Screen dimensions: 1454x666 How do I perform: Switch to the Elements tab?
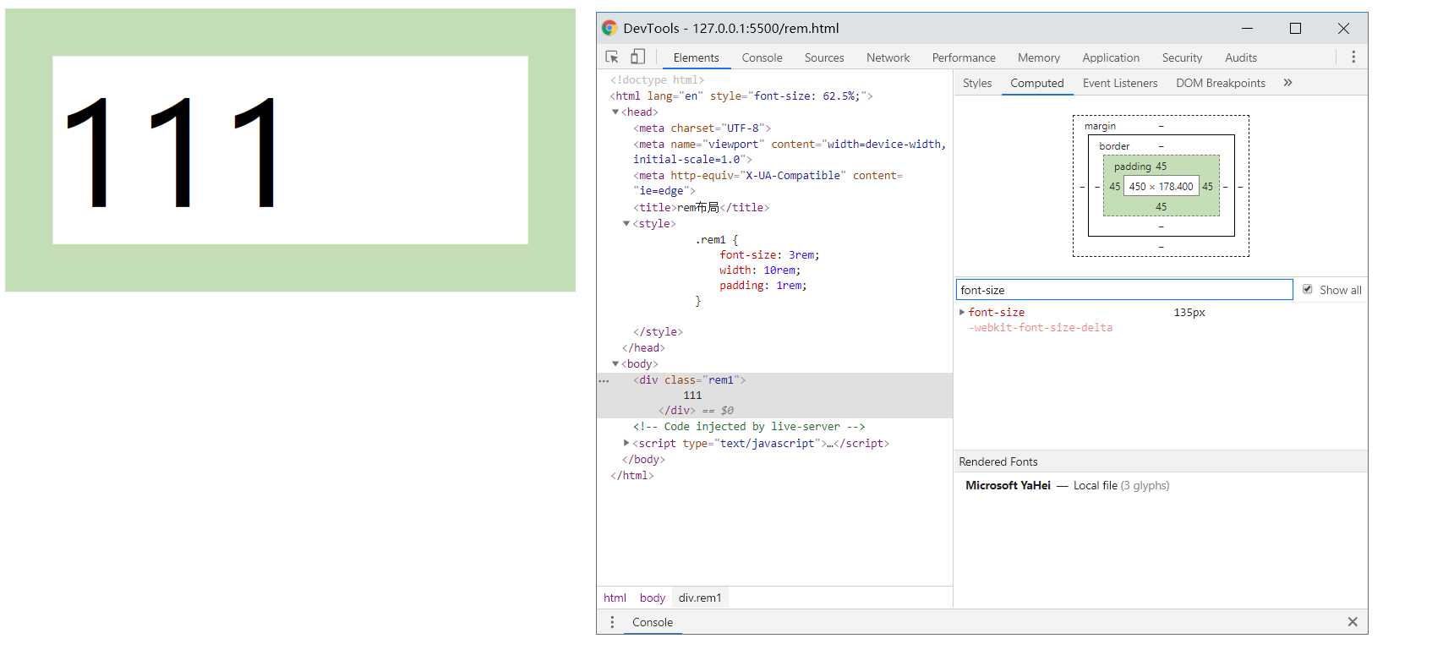point(696,57)
